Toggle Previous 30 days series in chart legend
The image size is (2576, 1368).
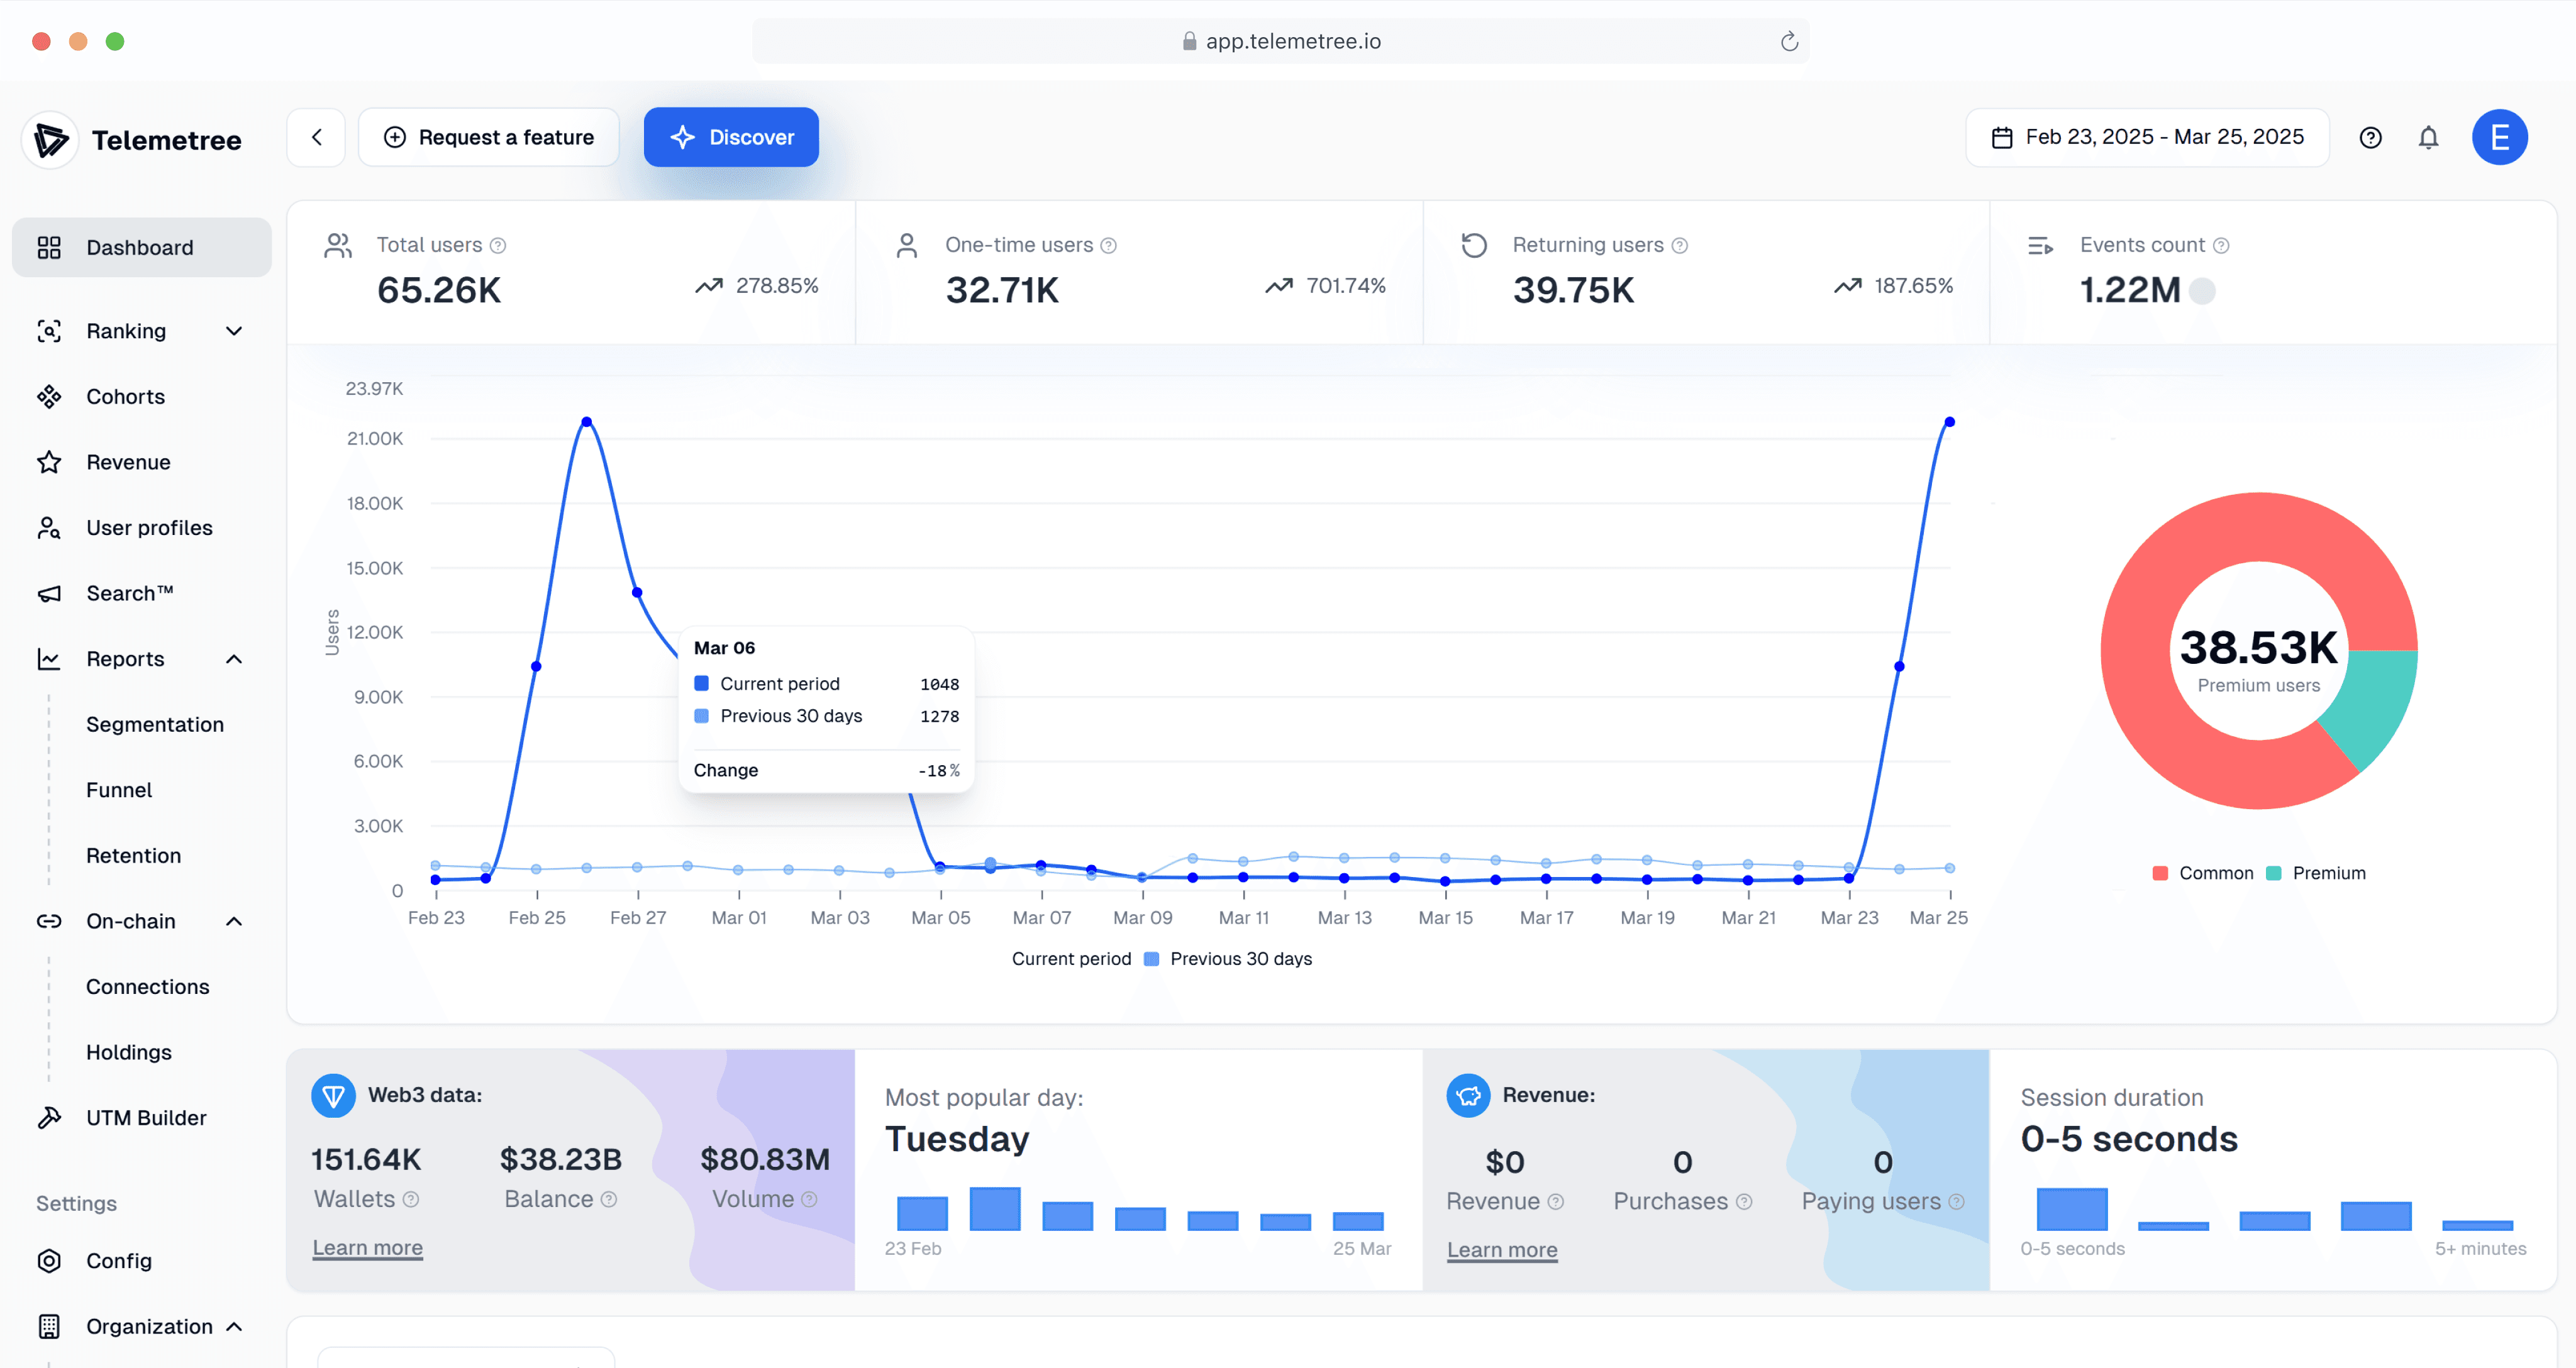pos(1228,958)
